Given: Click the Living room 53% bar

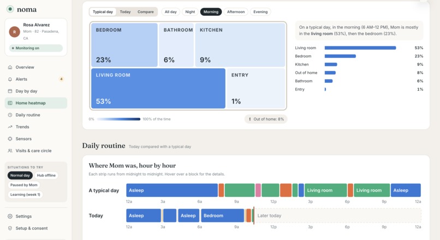Looking at the screenshot, I should pyautogui.click(x=360, y=48).
